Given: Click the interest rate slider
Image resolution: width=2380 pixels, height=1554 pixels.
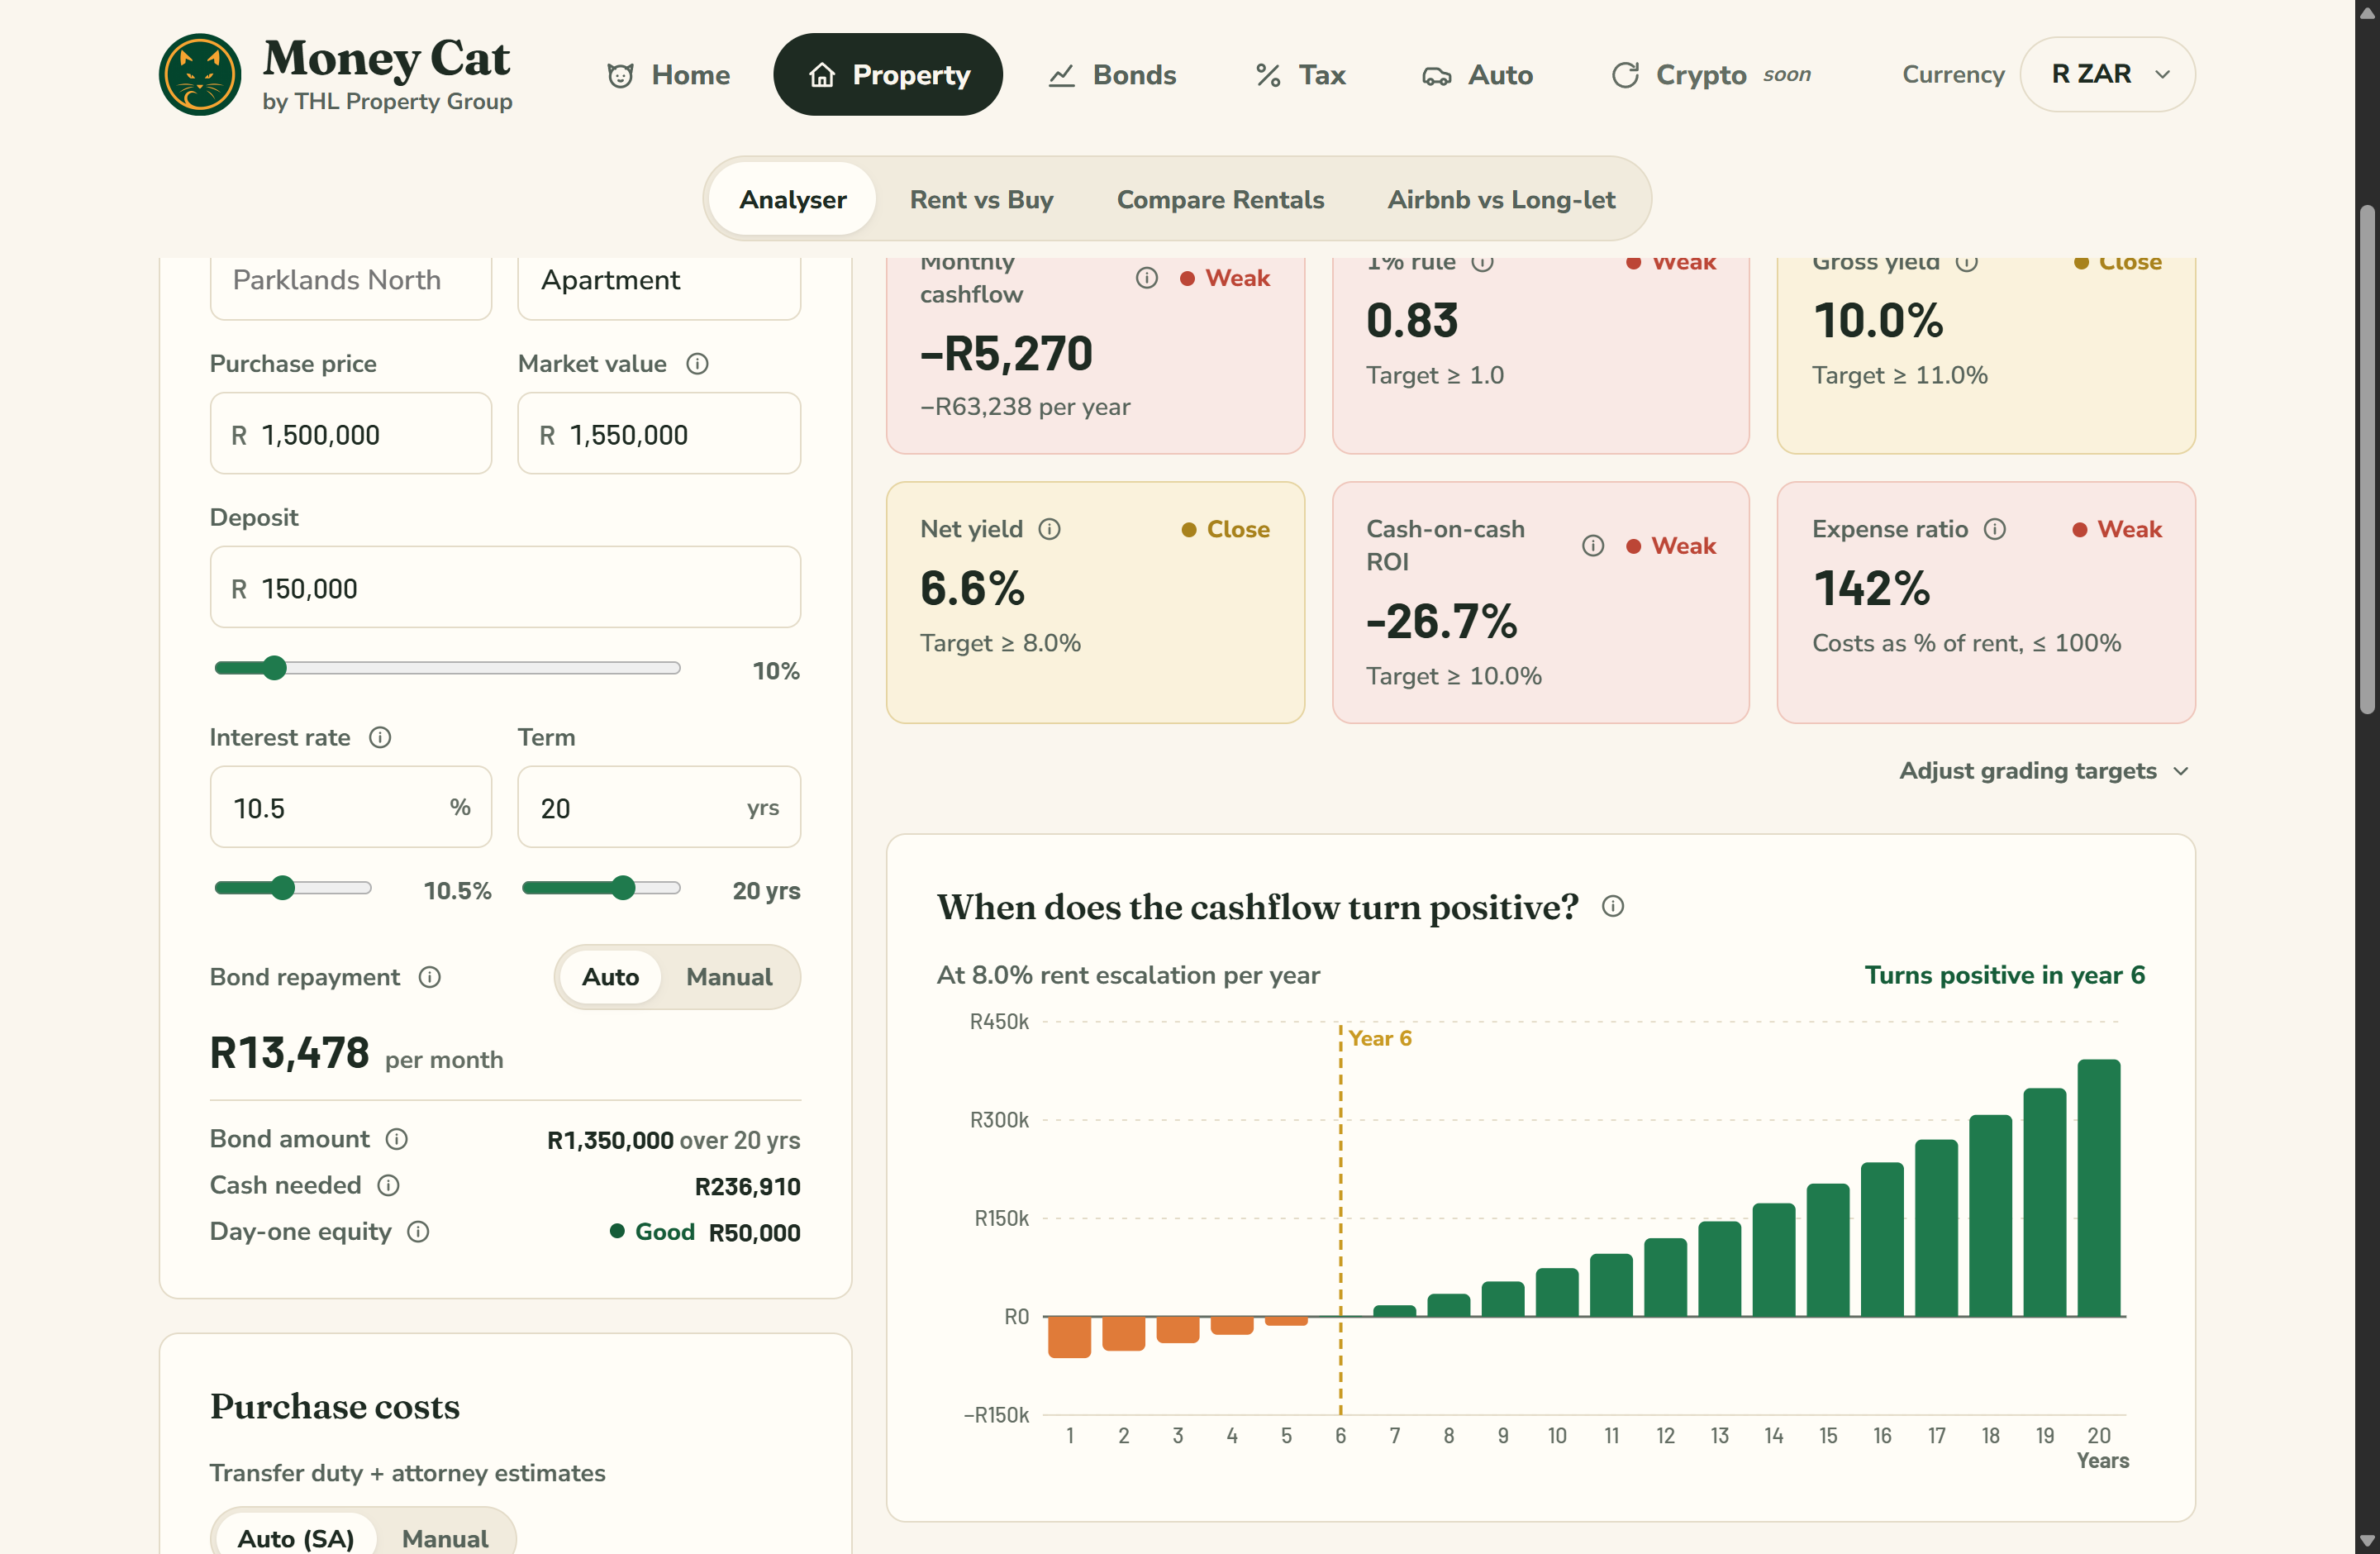Looking at the screenshot, I should 292,888.
